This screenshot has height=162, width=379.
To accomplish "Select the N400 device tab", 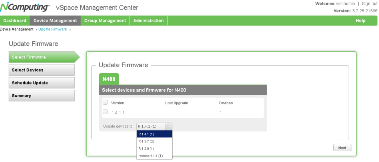I will pyautogui.click(x=109, y=79).
